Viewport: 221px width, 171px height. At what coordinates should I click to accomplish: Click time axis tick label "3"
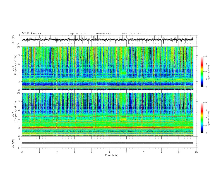click(x=74, y=152)
